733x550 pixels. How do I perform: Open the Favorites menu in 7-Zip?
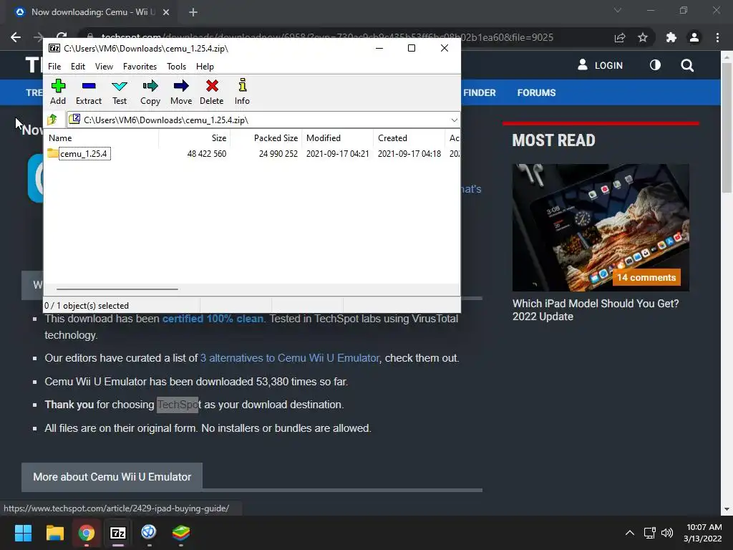140,67
